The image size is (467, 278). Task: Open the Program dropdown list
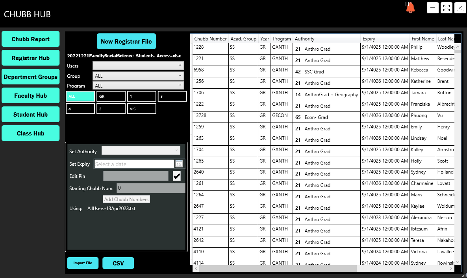click(x=138, y=86)
